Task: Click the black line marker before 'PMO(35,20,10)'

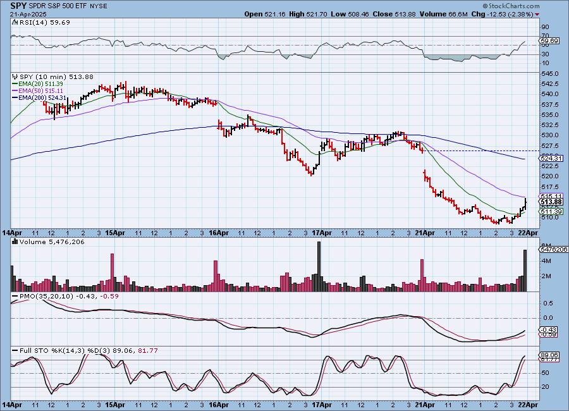Action: point(15,297)
